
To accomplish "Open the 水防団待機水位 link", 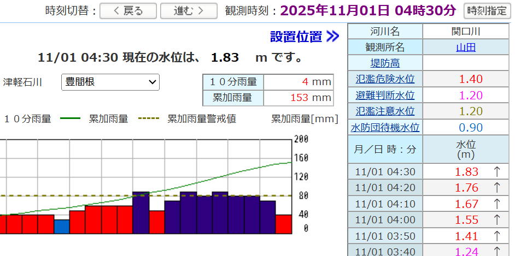I will click(385, 128).
